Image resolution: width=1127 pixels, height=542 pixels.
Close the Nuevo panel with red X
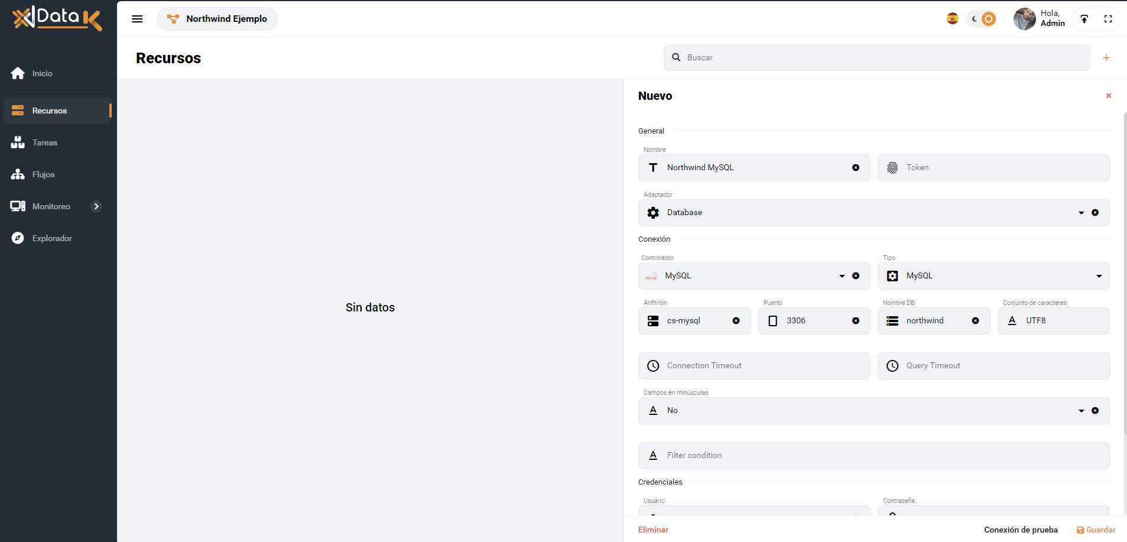[1108, 96]
